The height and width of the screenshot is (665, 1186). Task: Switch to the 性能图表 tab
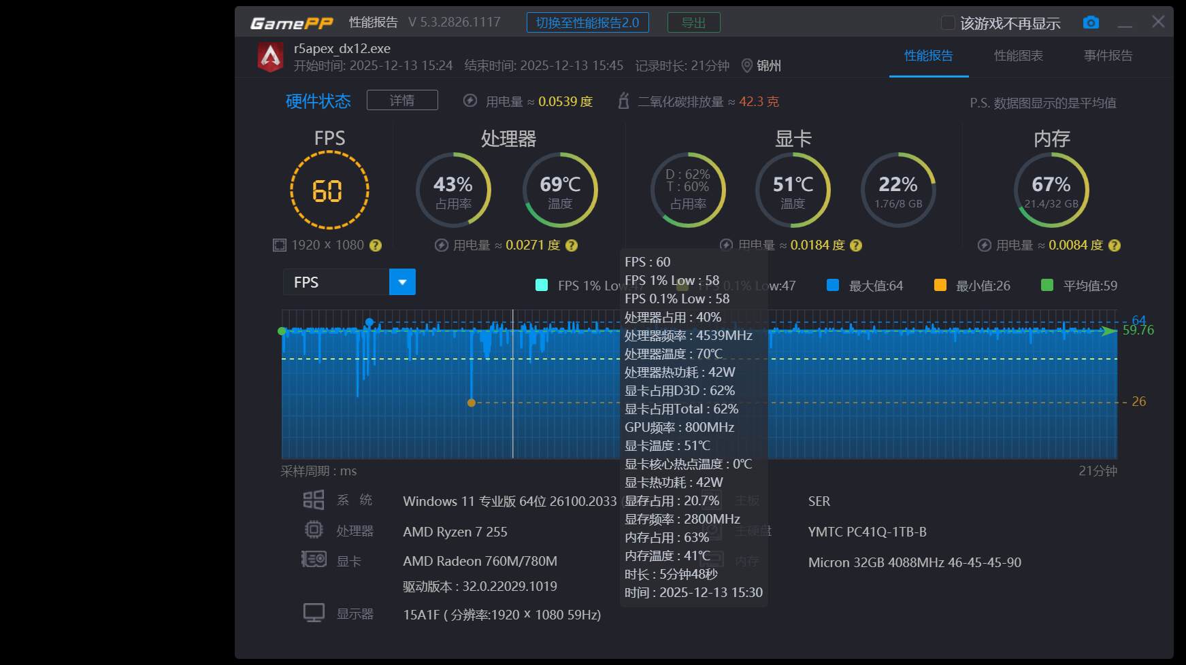pyautogui.click(x=1019, y=56)
